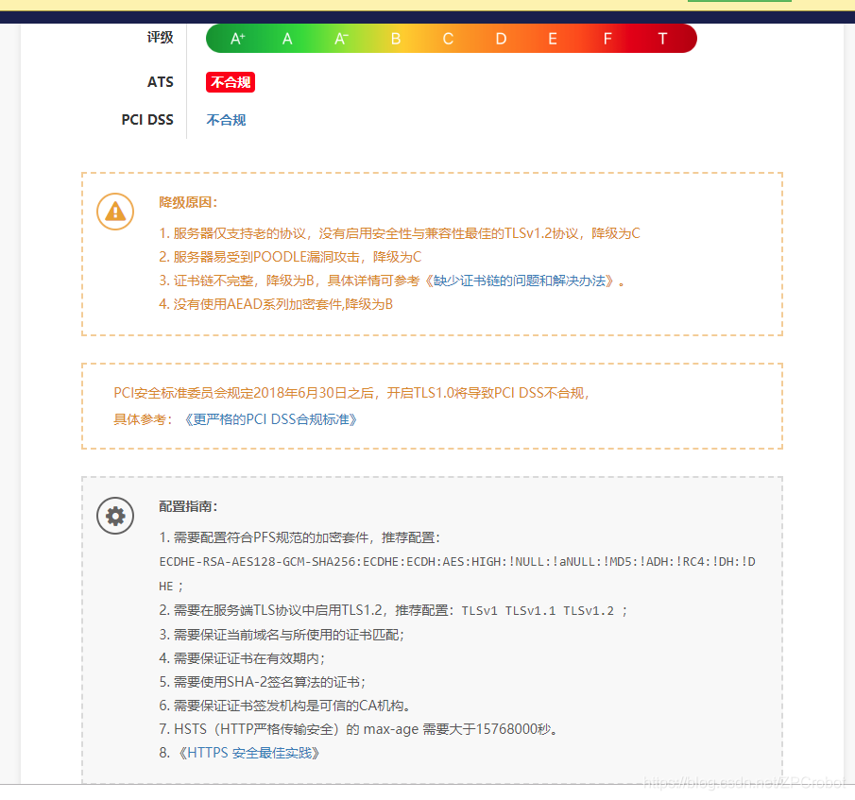This screenshot has height=800, width=855.
Task: Click the red 不合规 badge next to ATS
Action: 230,82
